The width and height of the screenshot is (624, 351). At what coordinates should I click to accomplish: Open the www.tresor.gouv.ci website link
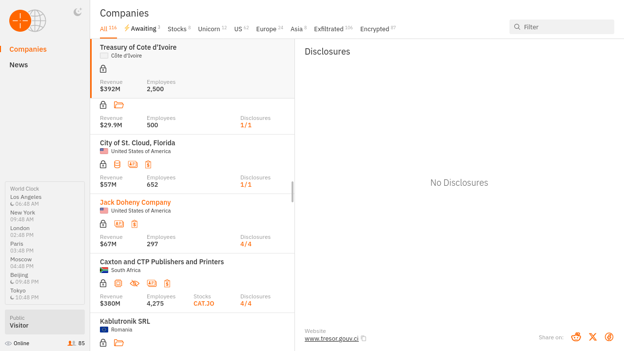(x=331, y=339)
